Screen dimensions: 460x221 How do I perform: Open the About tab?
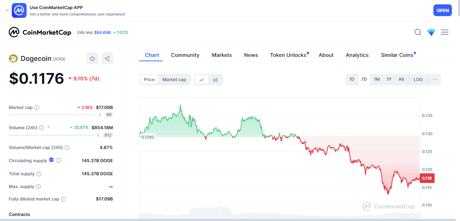coord(326,55)
